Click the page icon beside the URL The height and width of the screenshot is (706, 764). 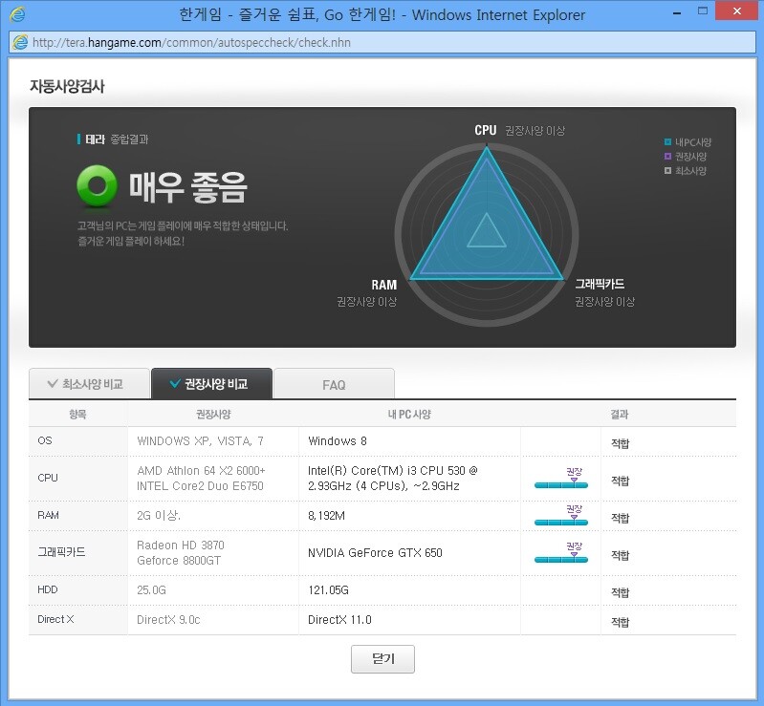pos(20,43)
